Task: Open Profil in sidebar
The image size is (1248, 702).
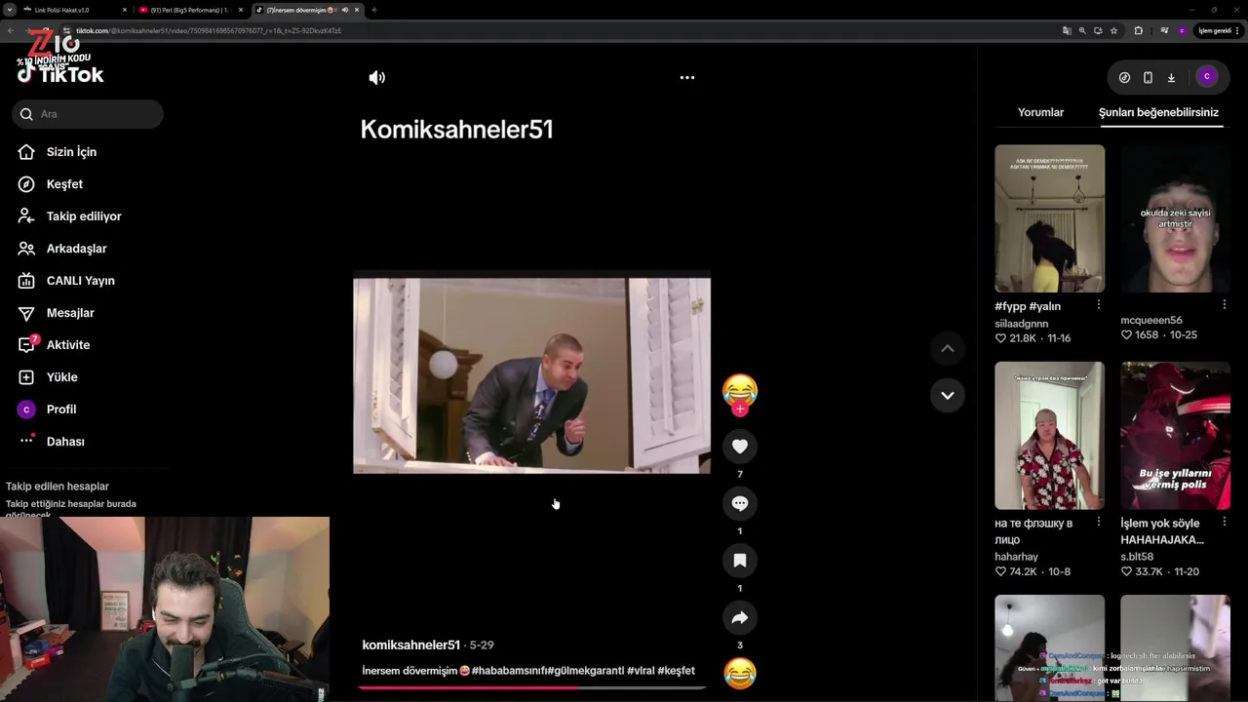Action: coord(60,409)
